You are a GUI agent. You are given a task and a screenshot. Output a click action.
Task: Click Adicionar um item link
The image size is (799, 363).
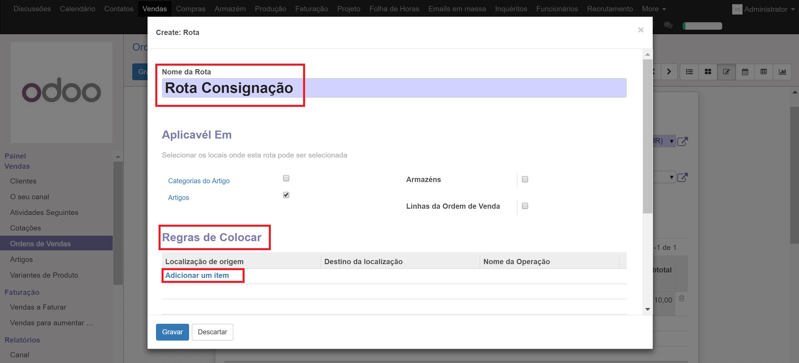pyautogui.click(x=197, y=275)
